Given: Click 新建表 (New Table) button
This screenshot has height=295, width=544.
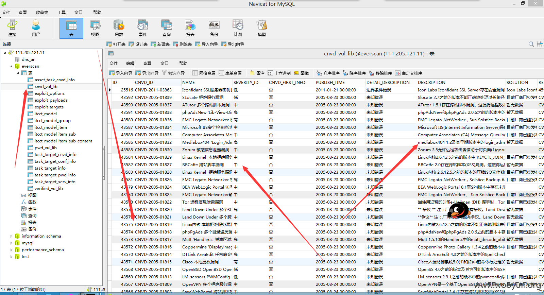Looking at the screenshot, I should 160,44.
